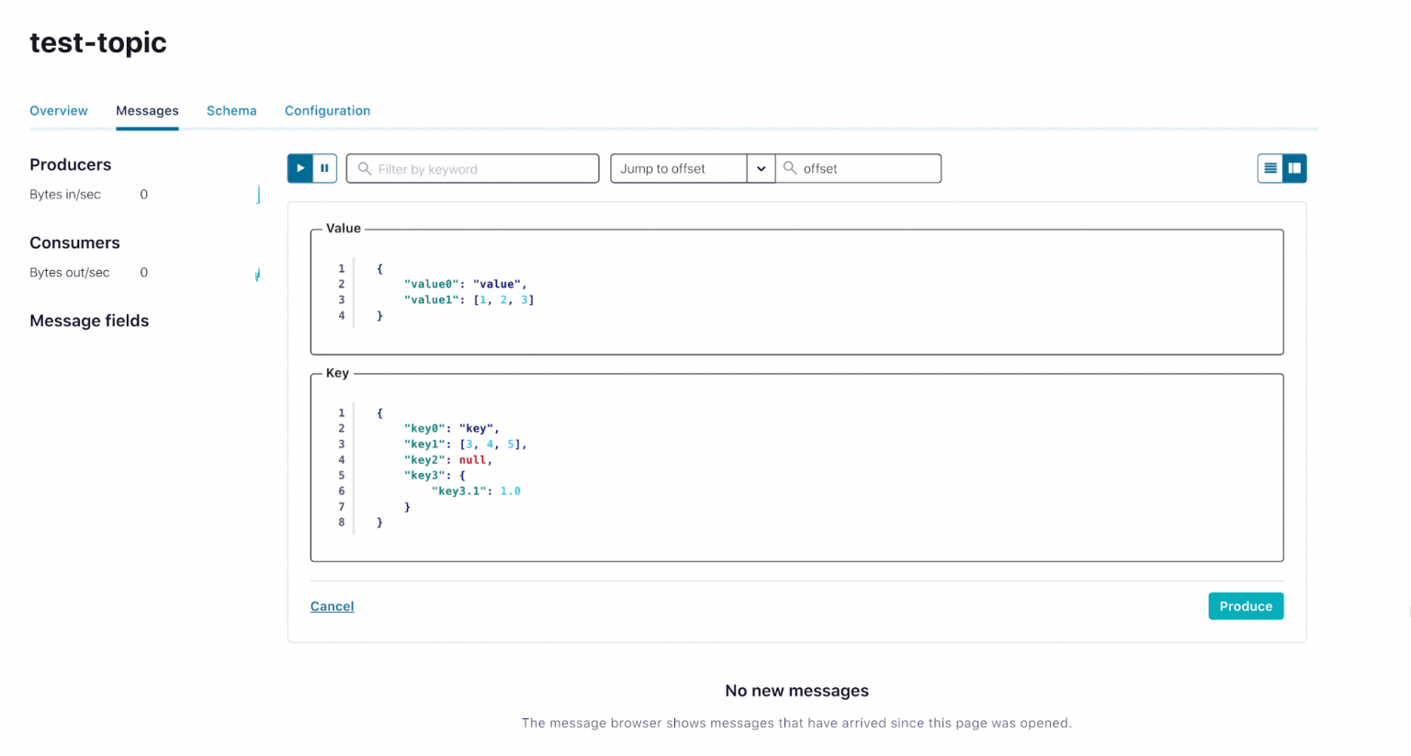This screenshot has height=756, width=1411.
Task: Switch to split card view icon
Action: click(x=1294, y=168)
